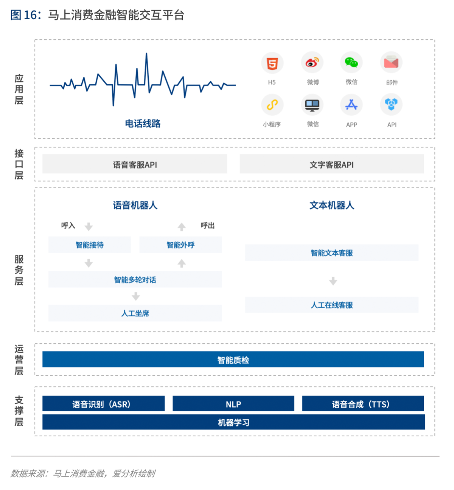Click the 服务层 layer label
454x490 pixels.
tap(19, 270)
